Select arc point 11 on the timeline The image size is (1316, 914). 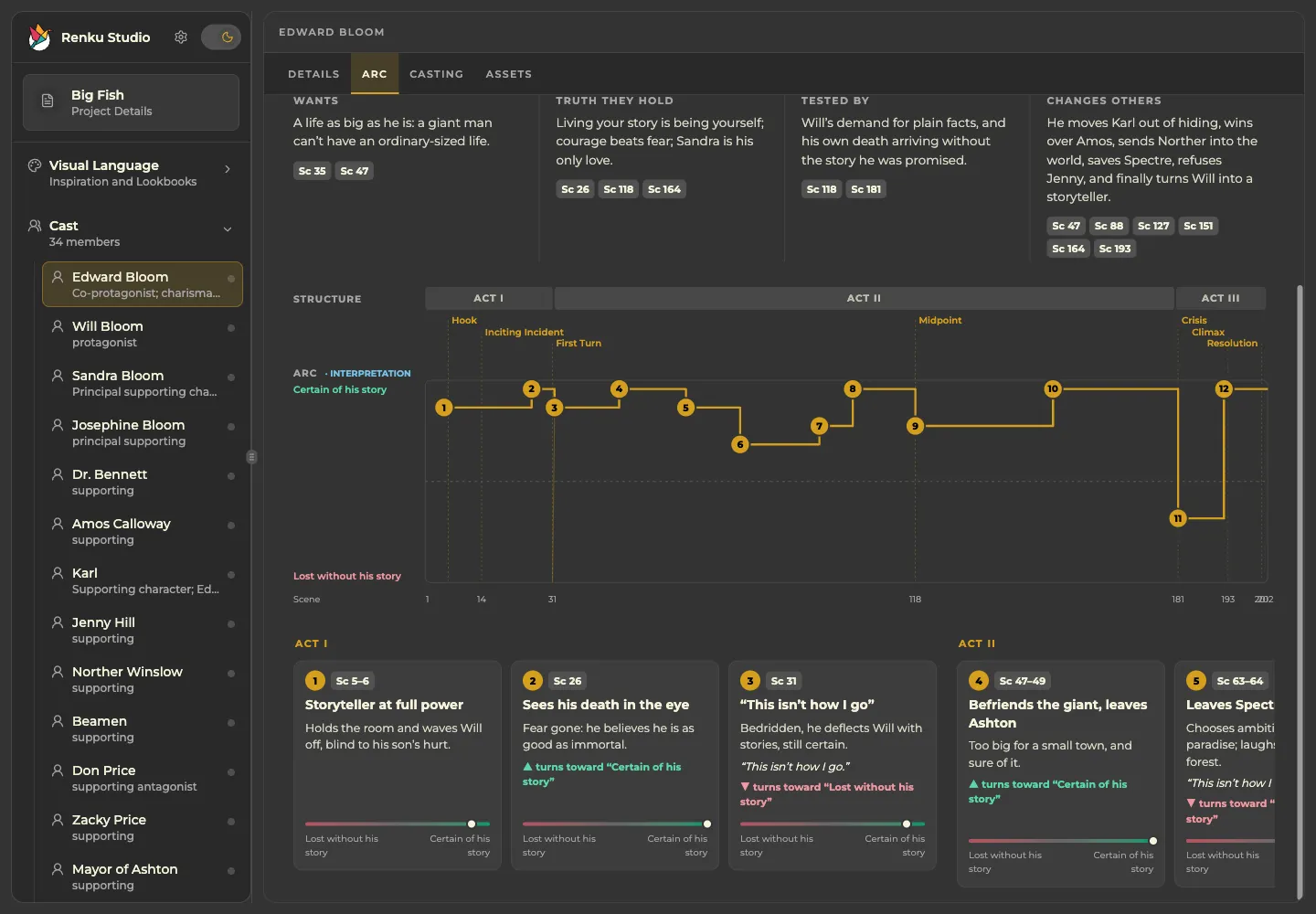(x=1178, y=518)
